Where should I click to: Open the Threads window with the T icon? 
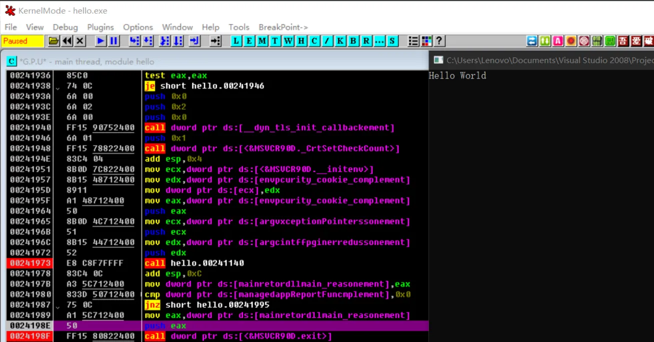[x=275, y=41]
